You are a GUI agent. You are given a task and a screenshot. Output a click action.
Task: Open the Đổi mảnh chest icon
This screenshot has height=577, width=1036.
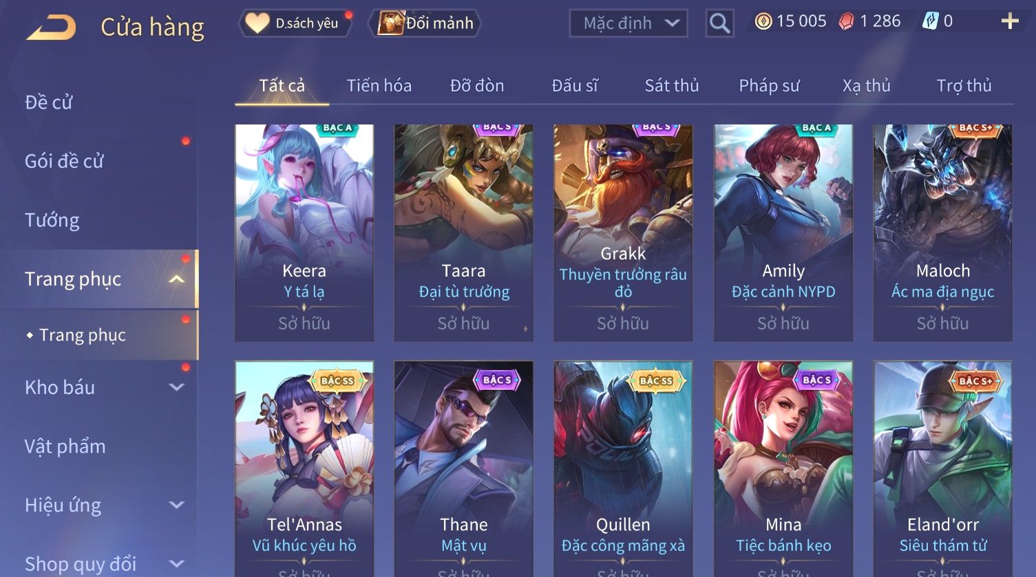tap(390, 23)
